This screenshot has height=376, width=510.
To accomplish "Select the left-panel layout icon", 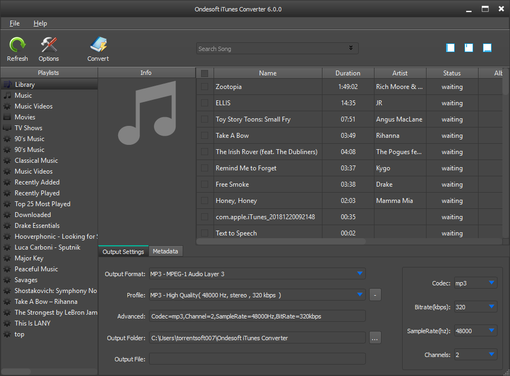I will (x=450, y=48).
